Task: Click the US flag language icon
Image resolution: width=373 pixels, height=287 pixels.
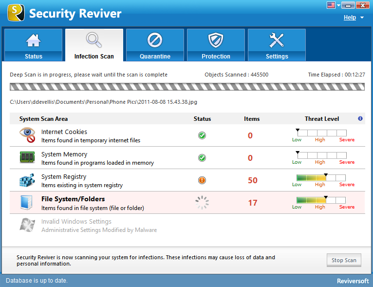Action: [331, 5]
